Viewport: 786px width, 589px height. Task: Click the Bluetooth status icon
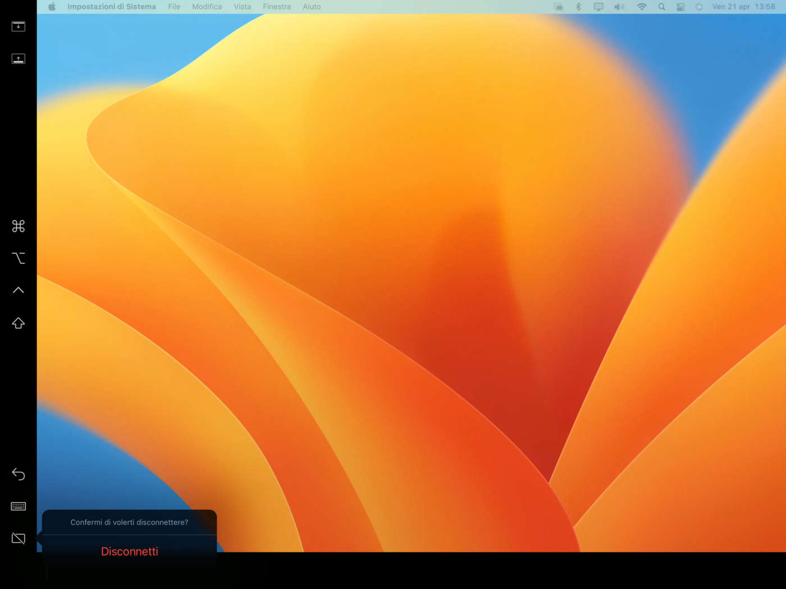point(578,7)
